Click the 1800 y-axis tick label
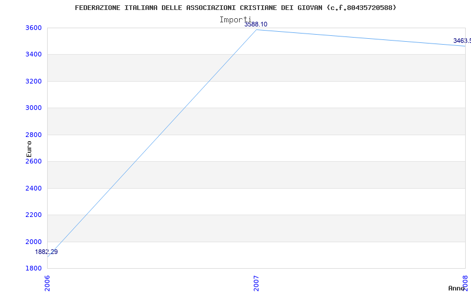The height and width of the screenshot is (294, 471). click(34, 269)
